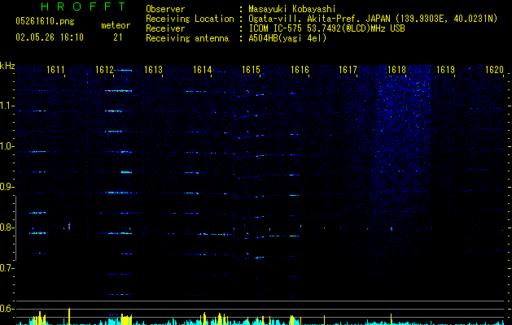
Task: Click the 1.1 kHz axis label
Action: [7, 106]
